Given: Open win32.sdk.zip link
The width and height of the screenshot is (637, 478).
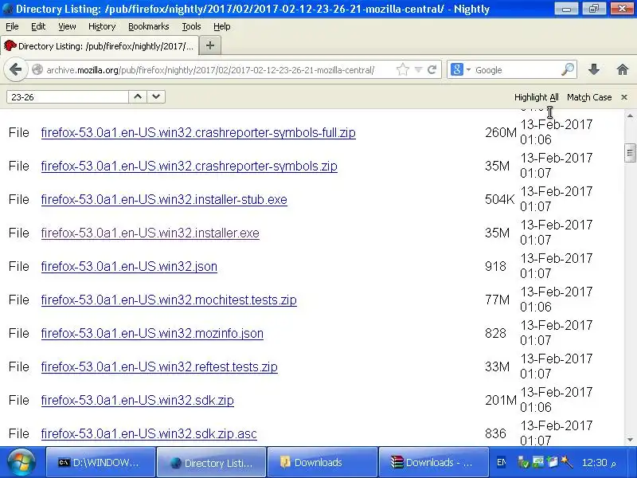Looking at the screenshot, I should [x=137, y=401].
